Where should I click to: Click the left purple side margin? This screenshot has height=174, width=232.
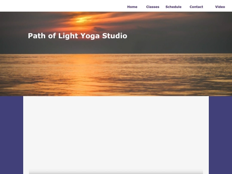coord(12,135)
